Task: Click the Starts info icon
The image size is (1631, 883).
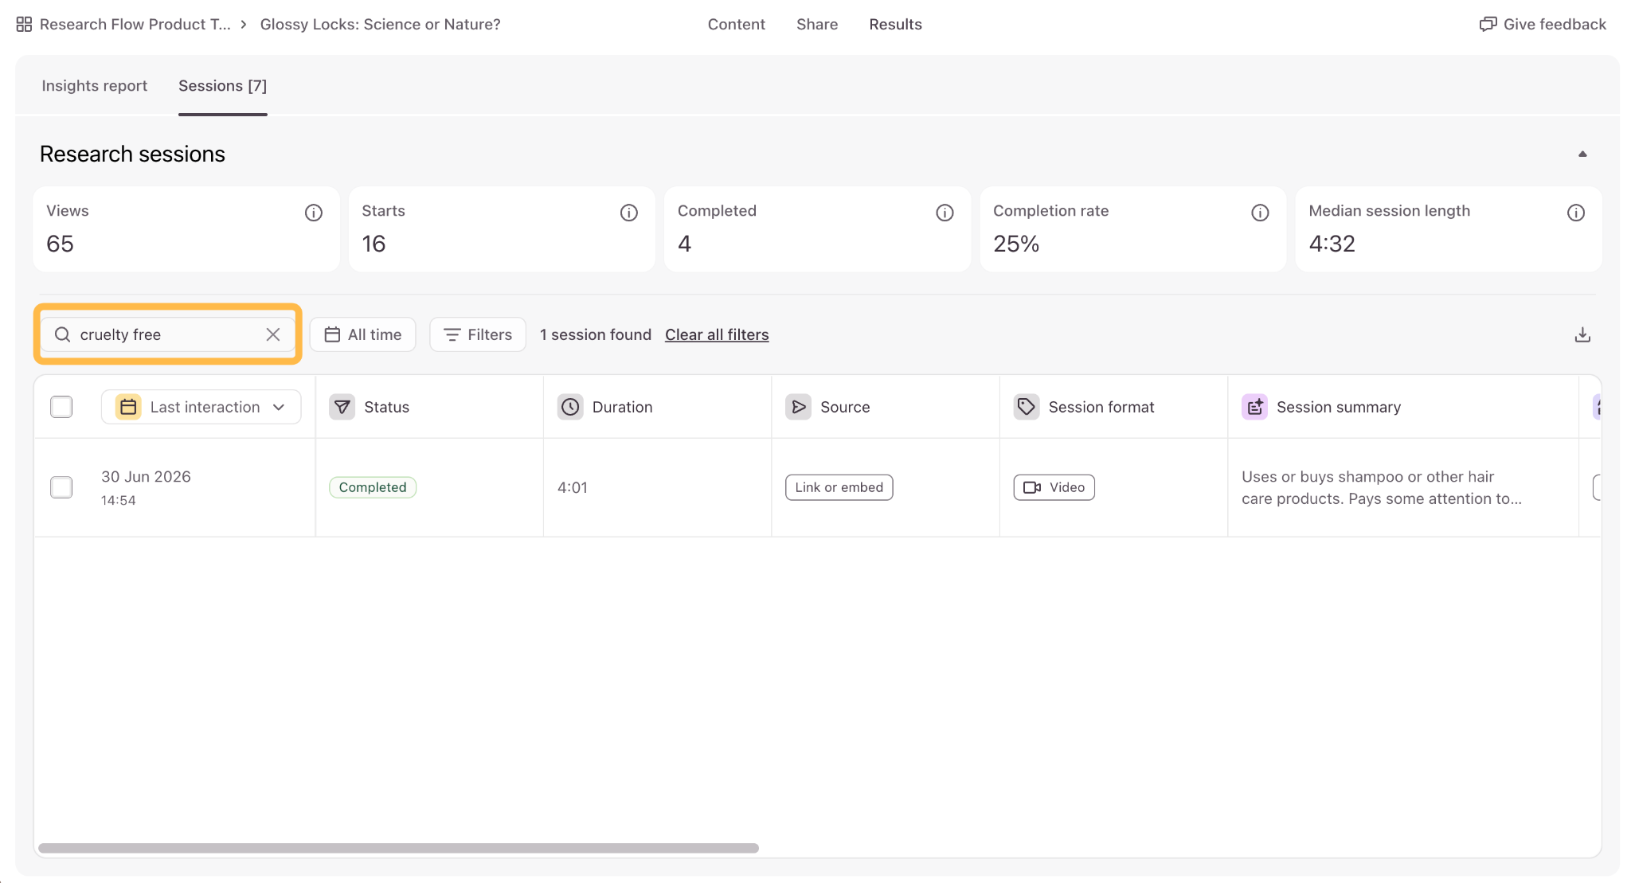Action: (629, 213)
